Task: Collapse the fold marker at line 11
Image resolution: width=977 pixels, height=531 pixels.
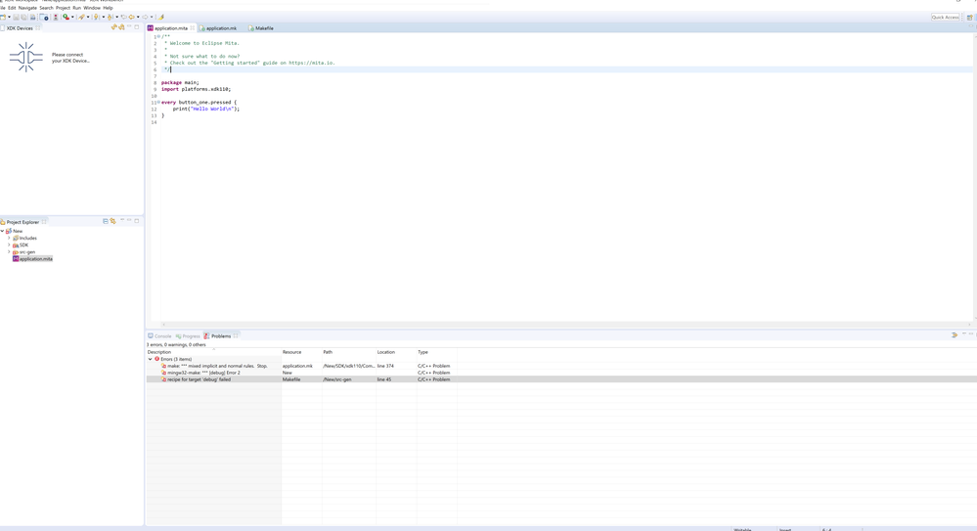Action: point(158,103)
